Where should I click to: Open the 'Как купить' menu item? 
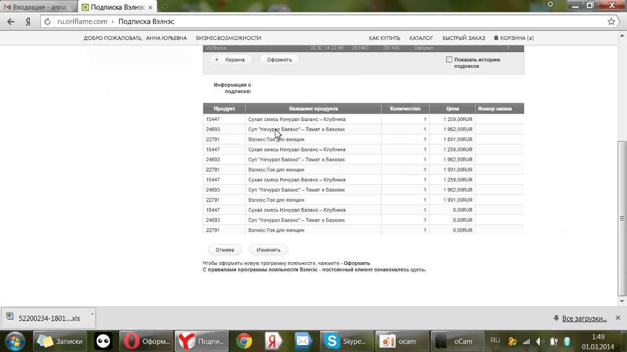pyautogui.click(x=385, y=38)
